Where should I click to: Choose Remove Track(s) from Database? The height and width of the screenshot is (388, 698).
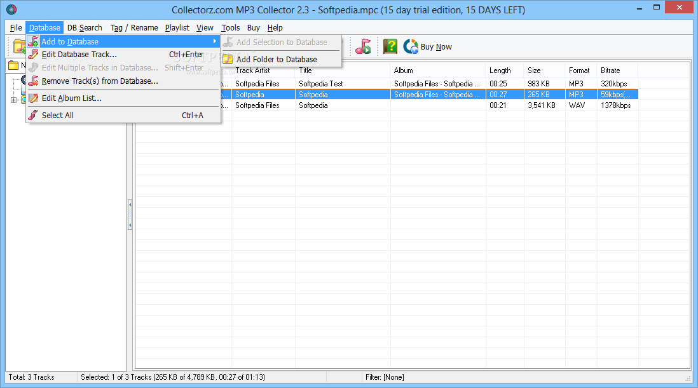[124, 81]
